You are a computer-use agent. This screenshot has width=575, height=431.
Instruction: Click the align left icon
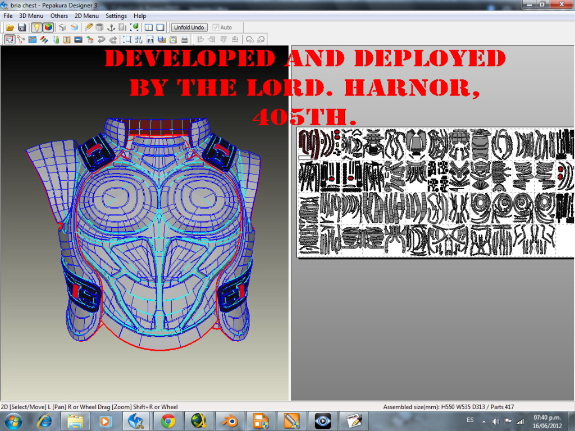(200, 40)
